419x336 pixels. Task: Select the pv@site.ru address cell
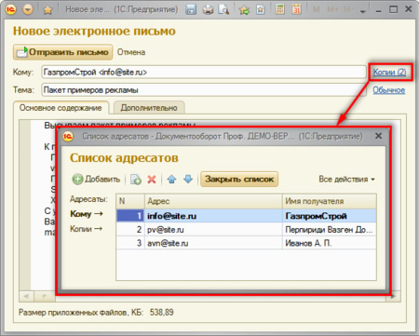coord(213,230)
